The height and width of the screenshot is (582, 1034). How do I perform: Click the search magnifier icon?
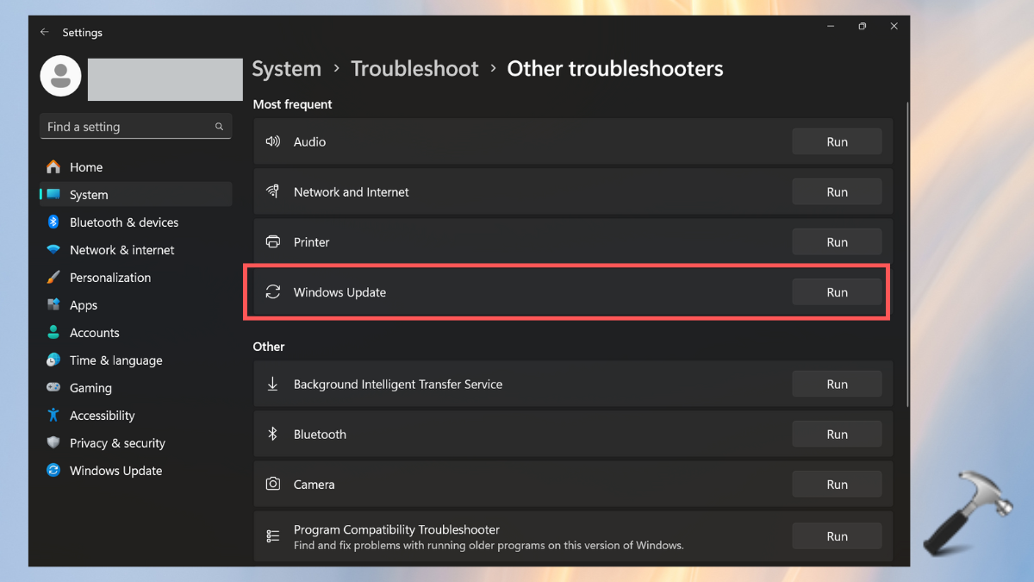[219, 127]
